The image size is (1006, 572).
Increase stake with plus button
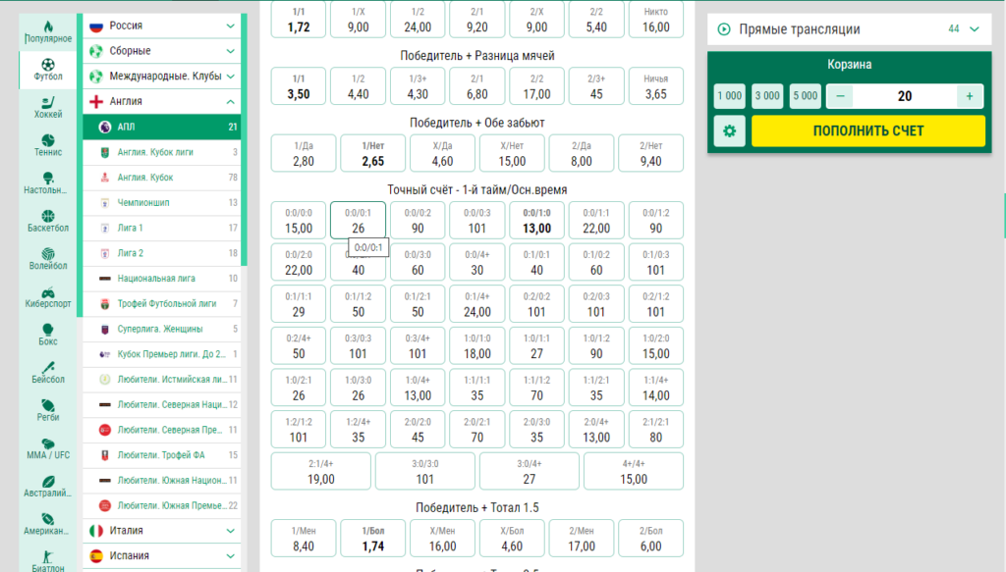970,96
